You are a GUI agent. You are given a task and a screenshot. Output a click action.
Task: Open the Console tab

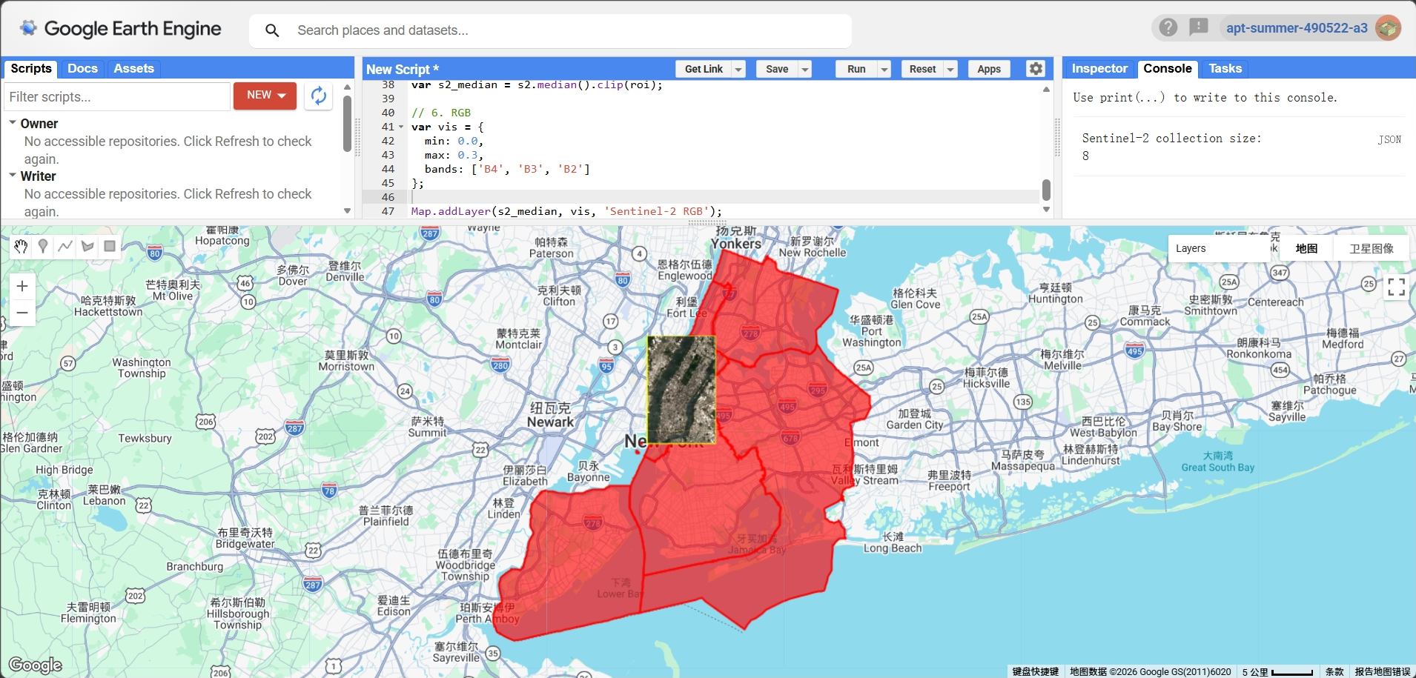(x=1168, y=68)
